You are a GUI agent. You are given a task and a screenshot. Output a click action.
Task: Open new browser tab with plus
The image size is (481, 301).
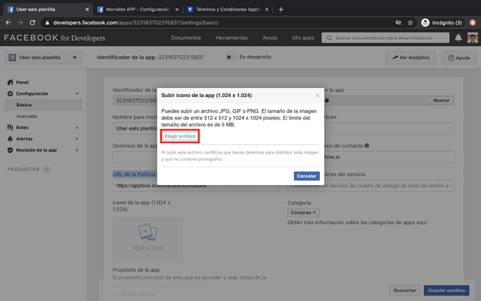[x=281, y=10]
